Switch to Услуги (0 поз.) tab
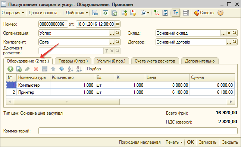Viewport: 241px width, 147px height. 111,61
